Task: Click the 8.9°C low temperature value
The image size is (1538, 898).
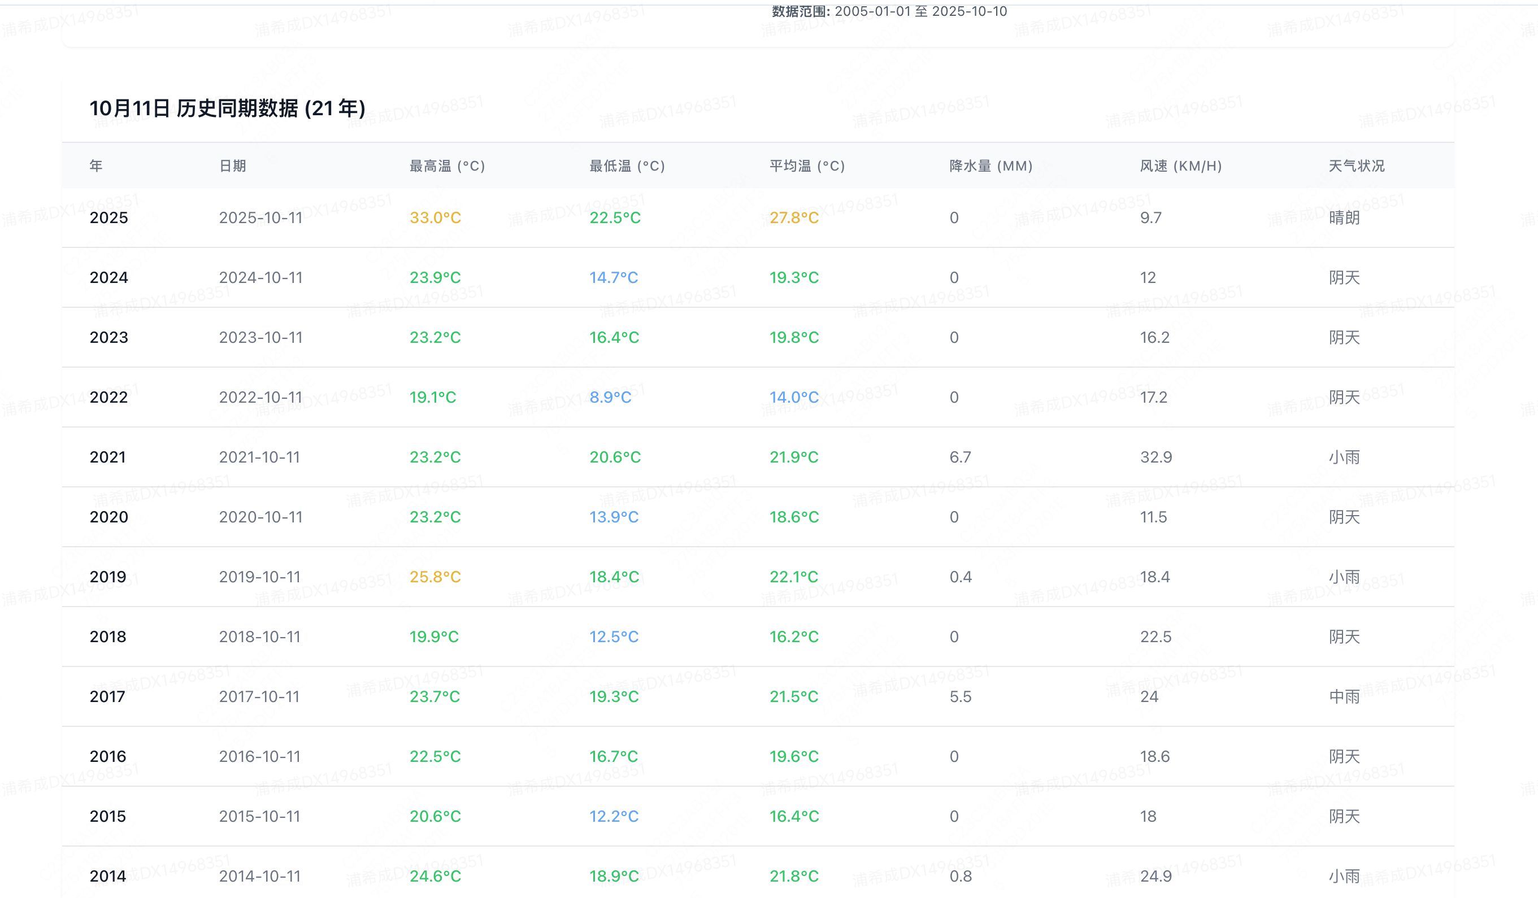Action: pos(610,397)
